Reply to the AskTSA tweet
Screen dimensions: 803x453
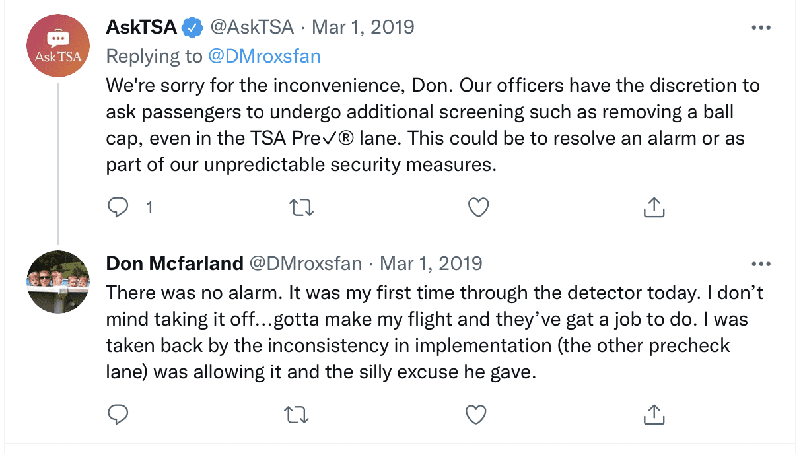pyautogui.click(x=118, y=207)
